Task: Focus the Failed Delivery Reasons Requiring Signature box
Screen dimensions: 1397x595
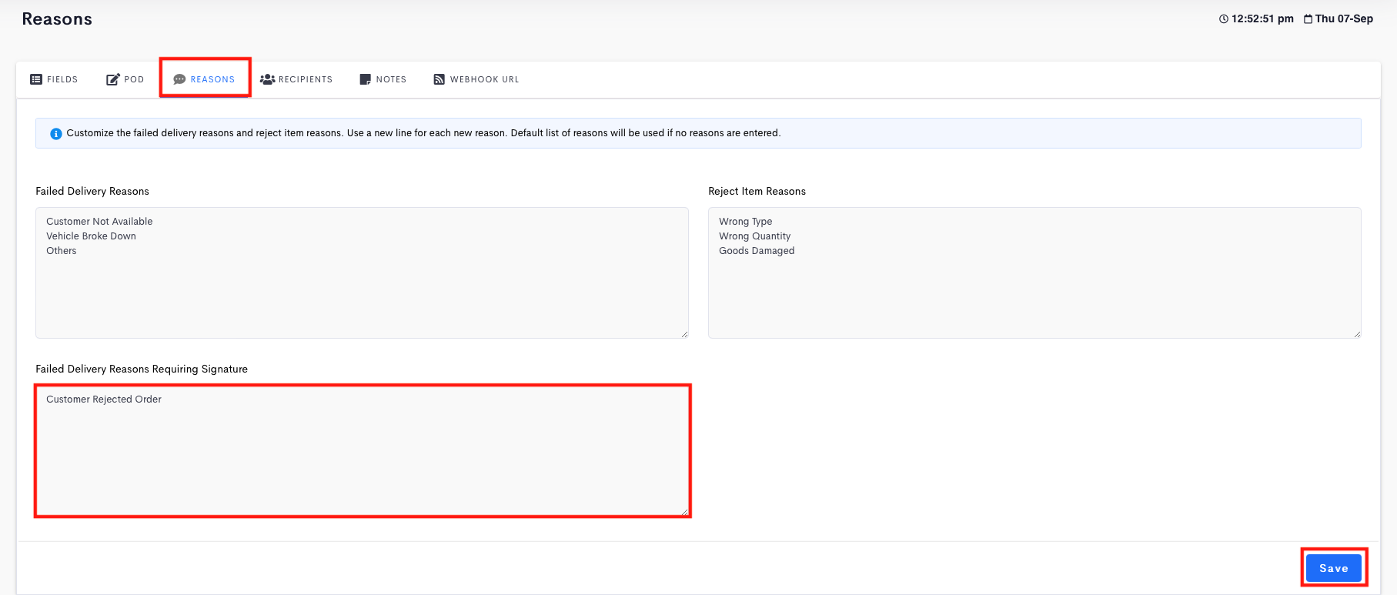Action: 362,451
